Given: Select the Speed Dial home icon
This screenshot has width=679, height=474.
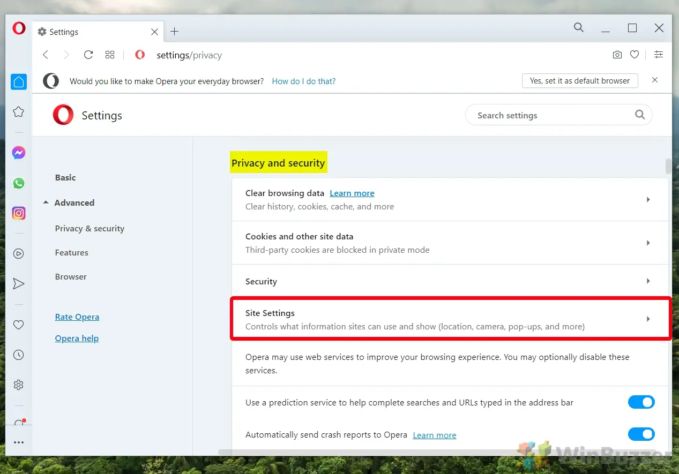Looking at the screenshot, I should coord(19,81).
